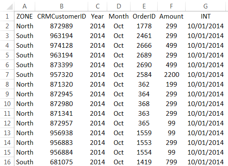Select column A header
228x166 pixels.
(x=25, y=6)
